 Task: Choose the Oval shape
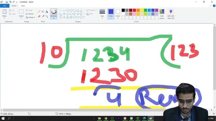point(67,10)
